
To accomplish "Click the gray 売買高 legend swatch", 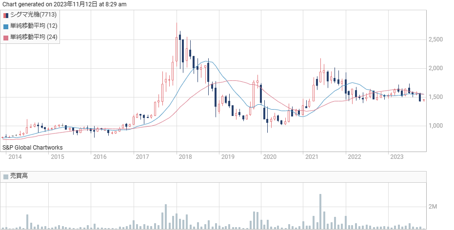I will [x=6, y=176].
